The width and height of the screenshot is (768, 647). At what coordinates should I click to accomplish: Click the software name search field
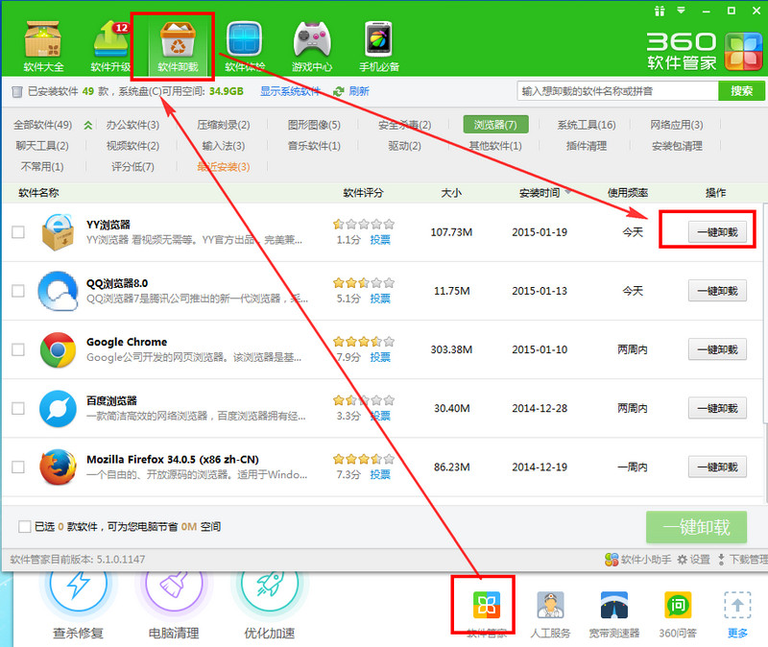(x=617, y=91)
